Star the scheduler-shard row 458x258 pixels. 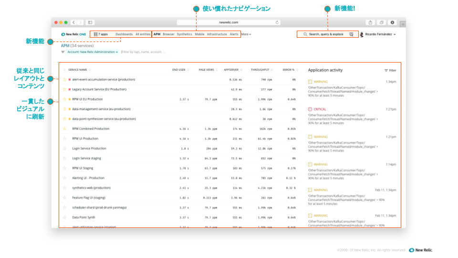pos(64,207)
